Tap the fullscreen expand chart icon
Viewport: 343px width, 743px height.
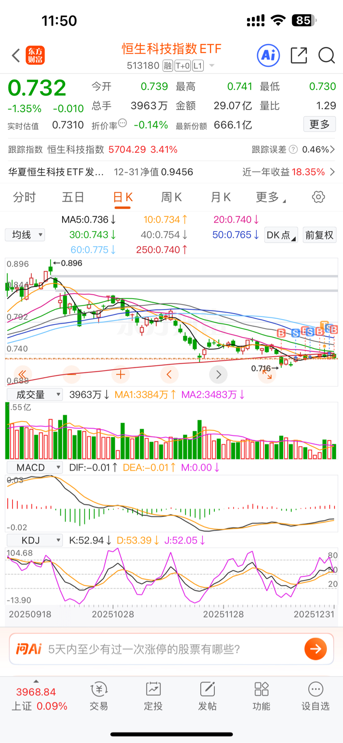[x=267, y=375]
